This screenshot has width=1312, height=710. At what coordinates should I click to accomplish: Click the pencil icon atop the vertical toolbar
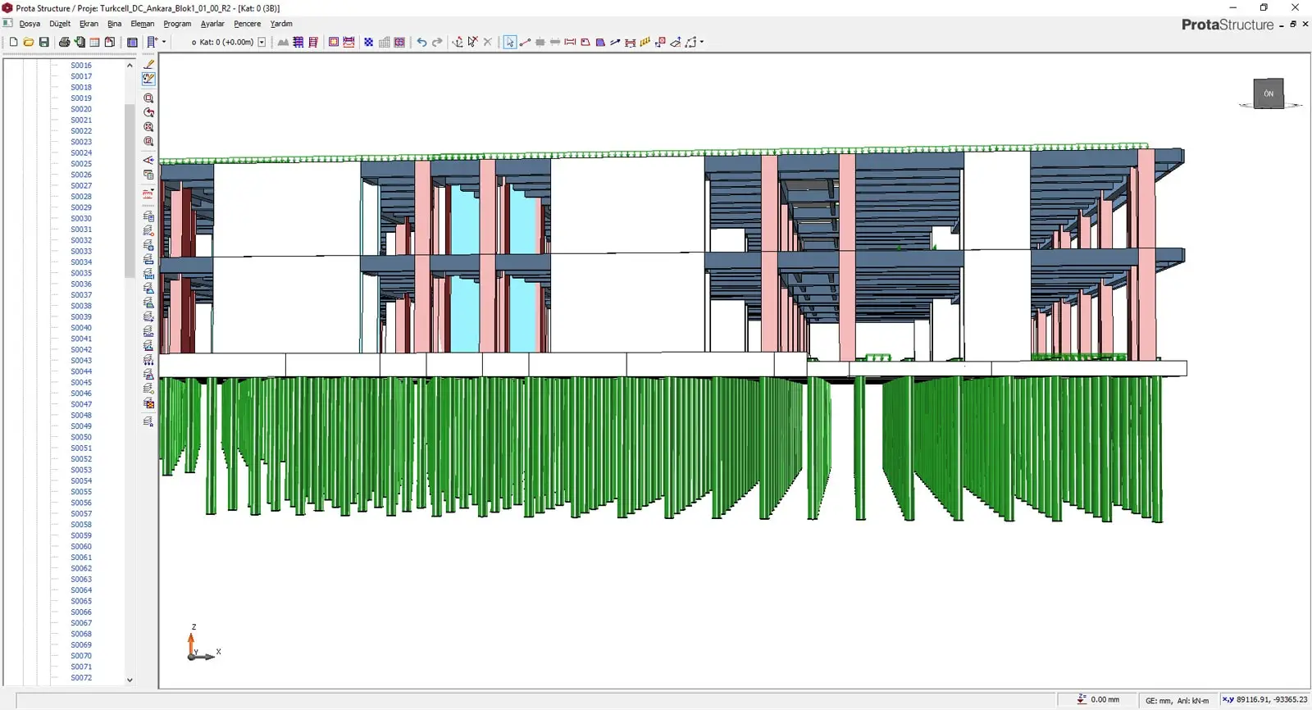pyautogui.click(x=148, y=64)
